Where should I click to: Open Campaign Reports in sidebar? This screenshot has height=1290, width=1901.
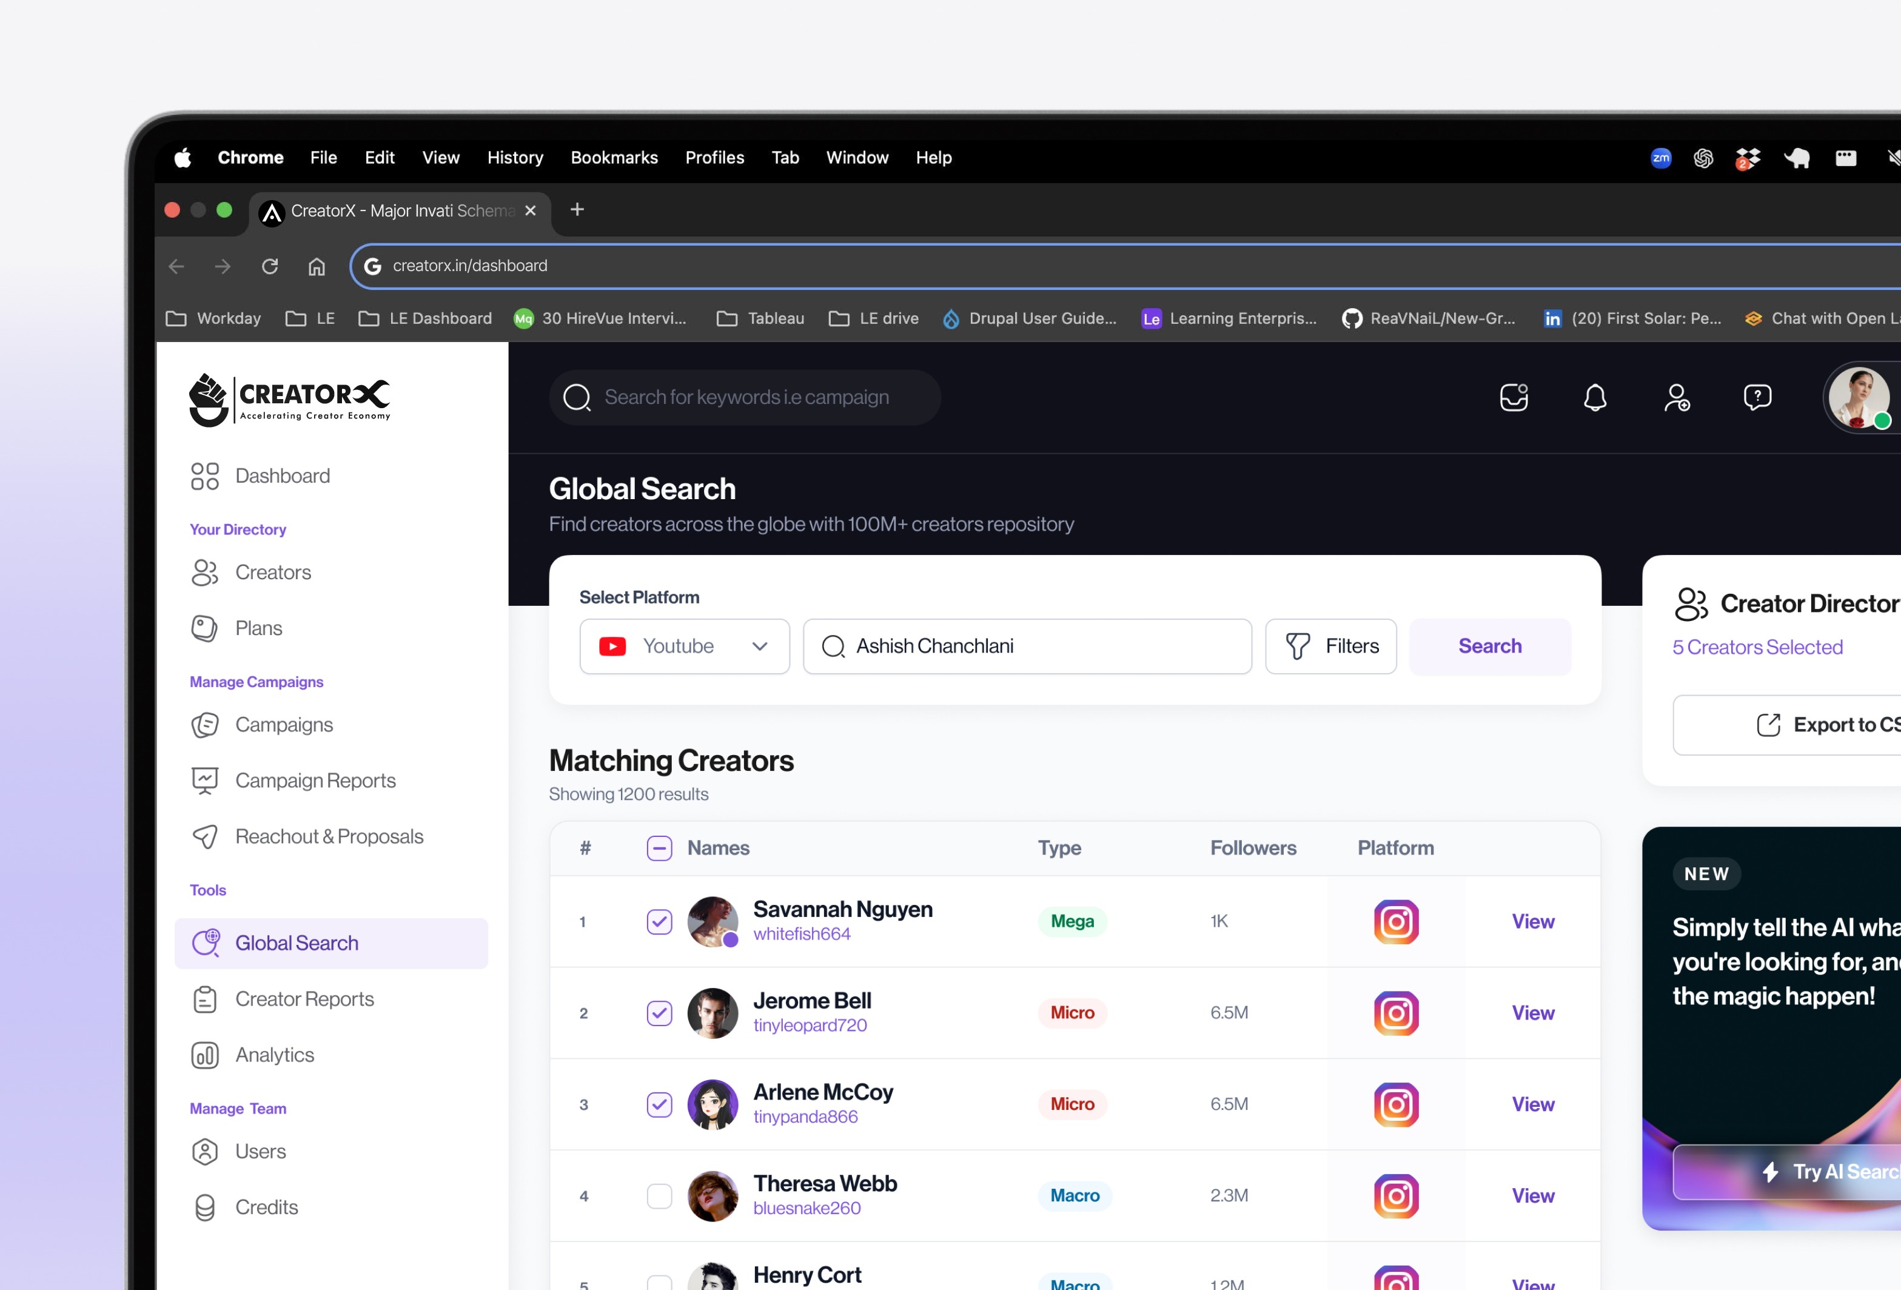click(293, 781)
